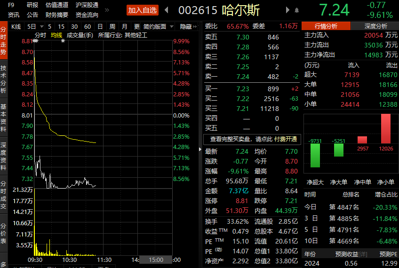Go to next stock with right arrow
399x268 pixels.
click(287, 10)
